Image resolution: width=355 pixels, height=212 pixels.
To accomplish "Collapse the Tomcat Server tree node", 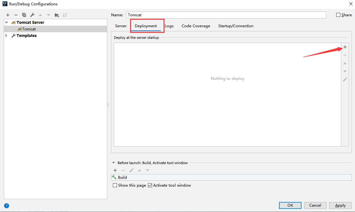I will click(7, 22).
